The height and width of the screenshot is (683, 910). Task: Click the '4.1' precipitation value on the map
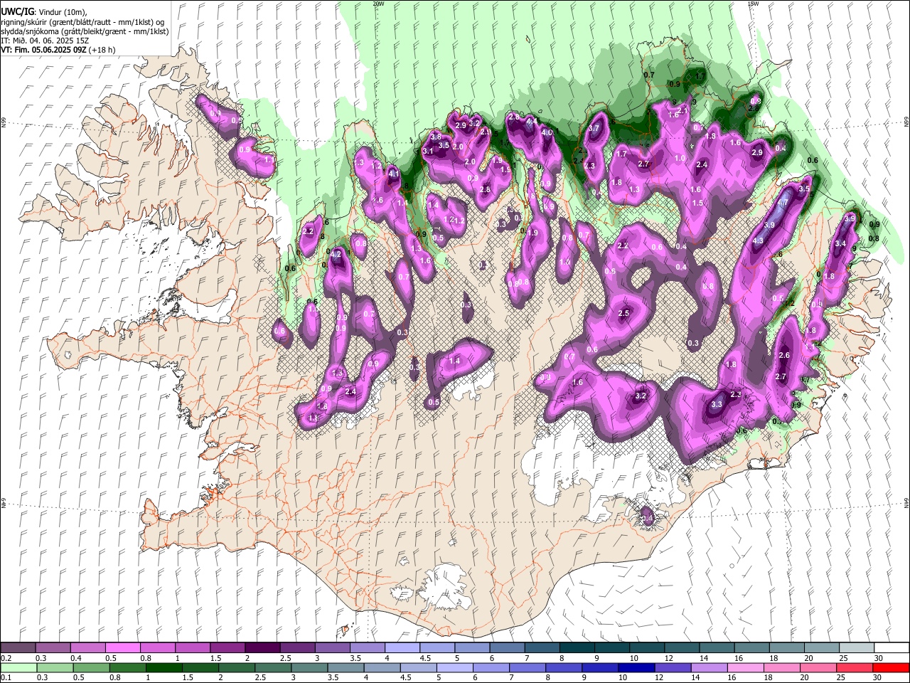click(x=394, y=173)
